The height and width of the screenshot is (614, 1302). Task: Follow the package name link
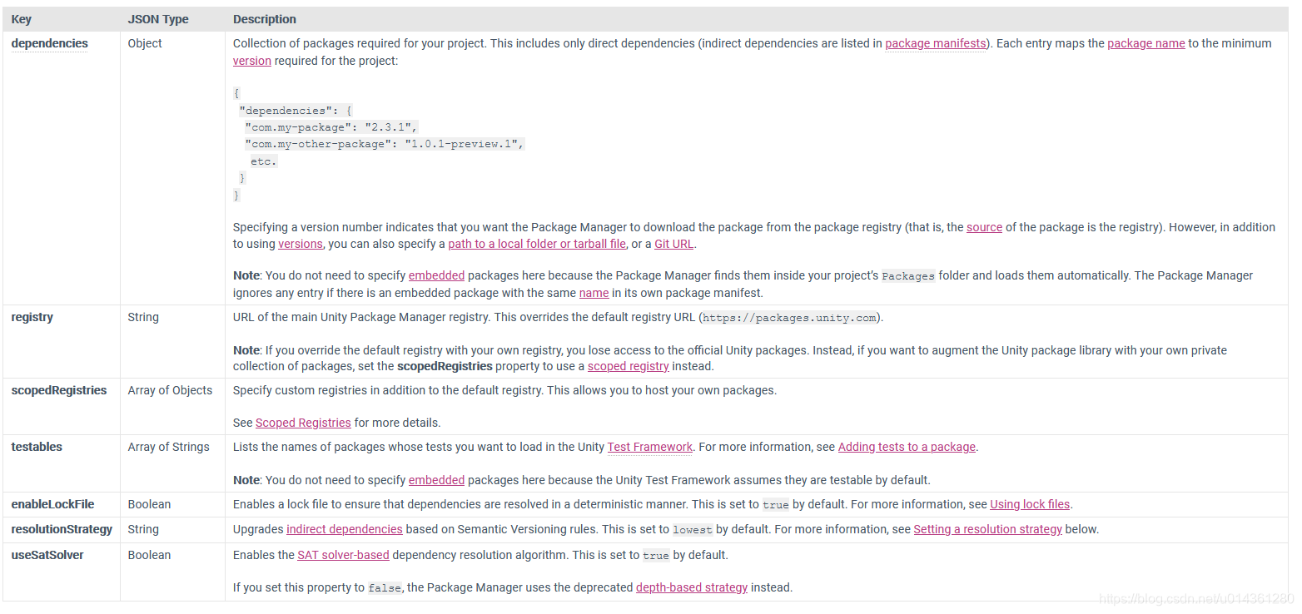1145,43
